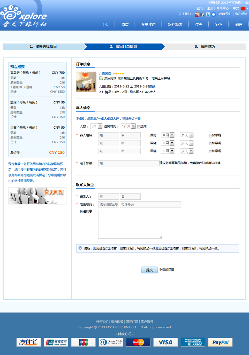Click the 提交 submit button
Image resolution: width=249 pixels, height=355 pixels.
(149, 270)
